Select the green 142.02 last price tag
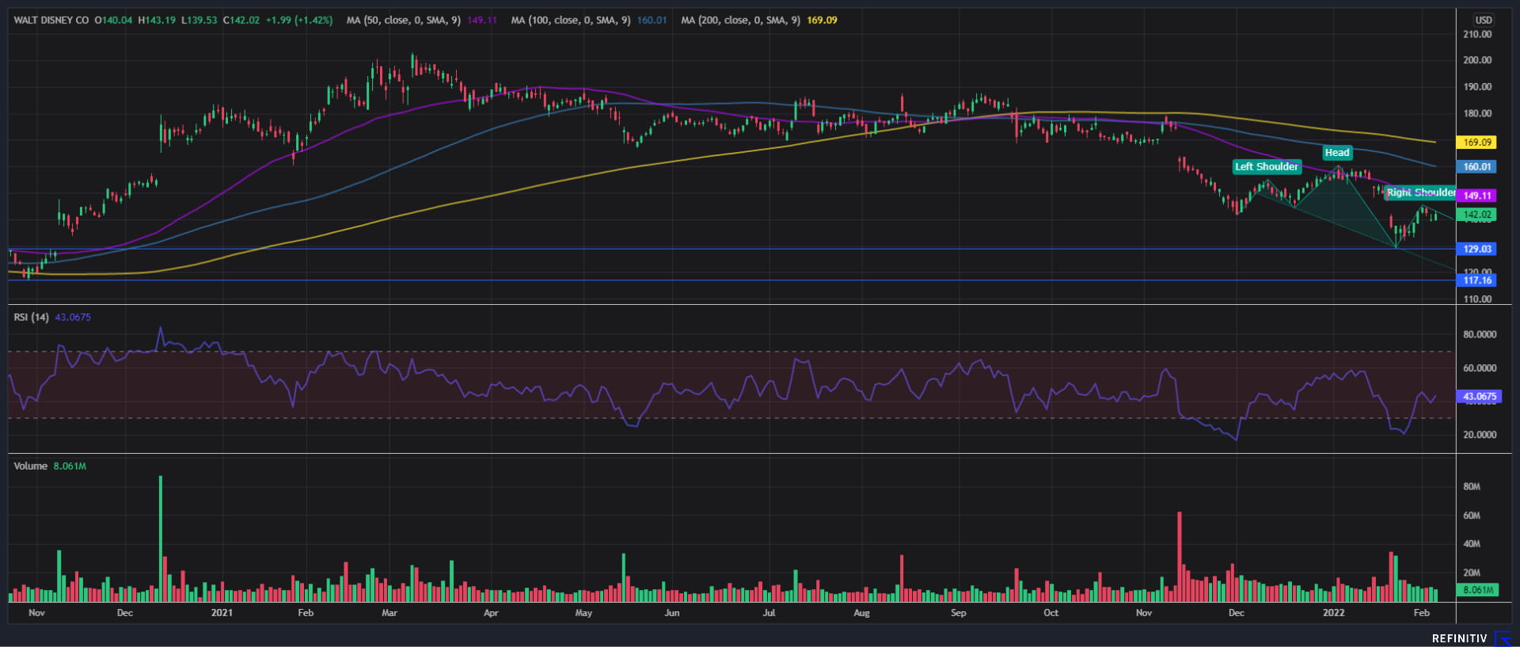Image resolution: width=1520 pixels, height=647 pixels. click(1476, 215)
